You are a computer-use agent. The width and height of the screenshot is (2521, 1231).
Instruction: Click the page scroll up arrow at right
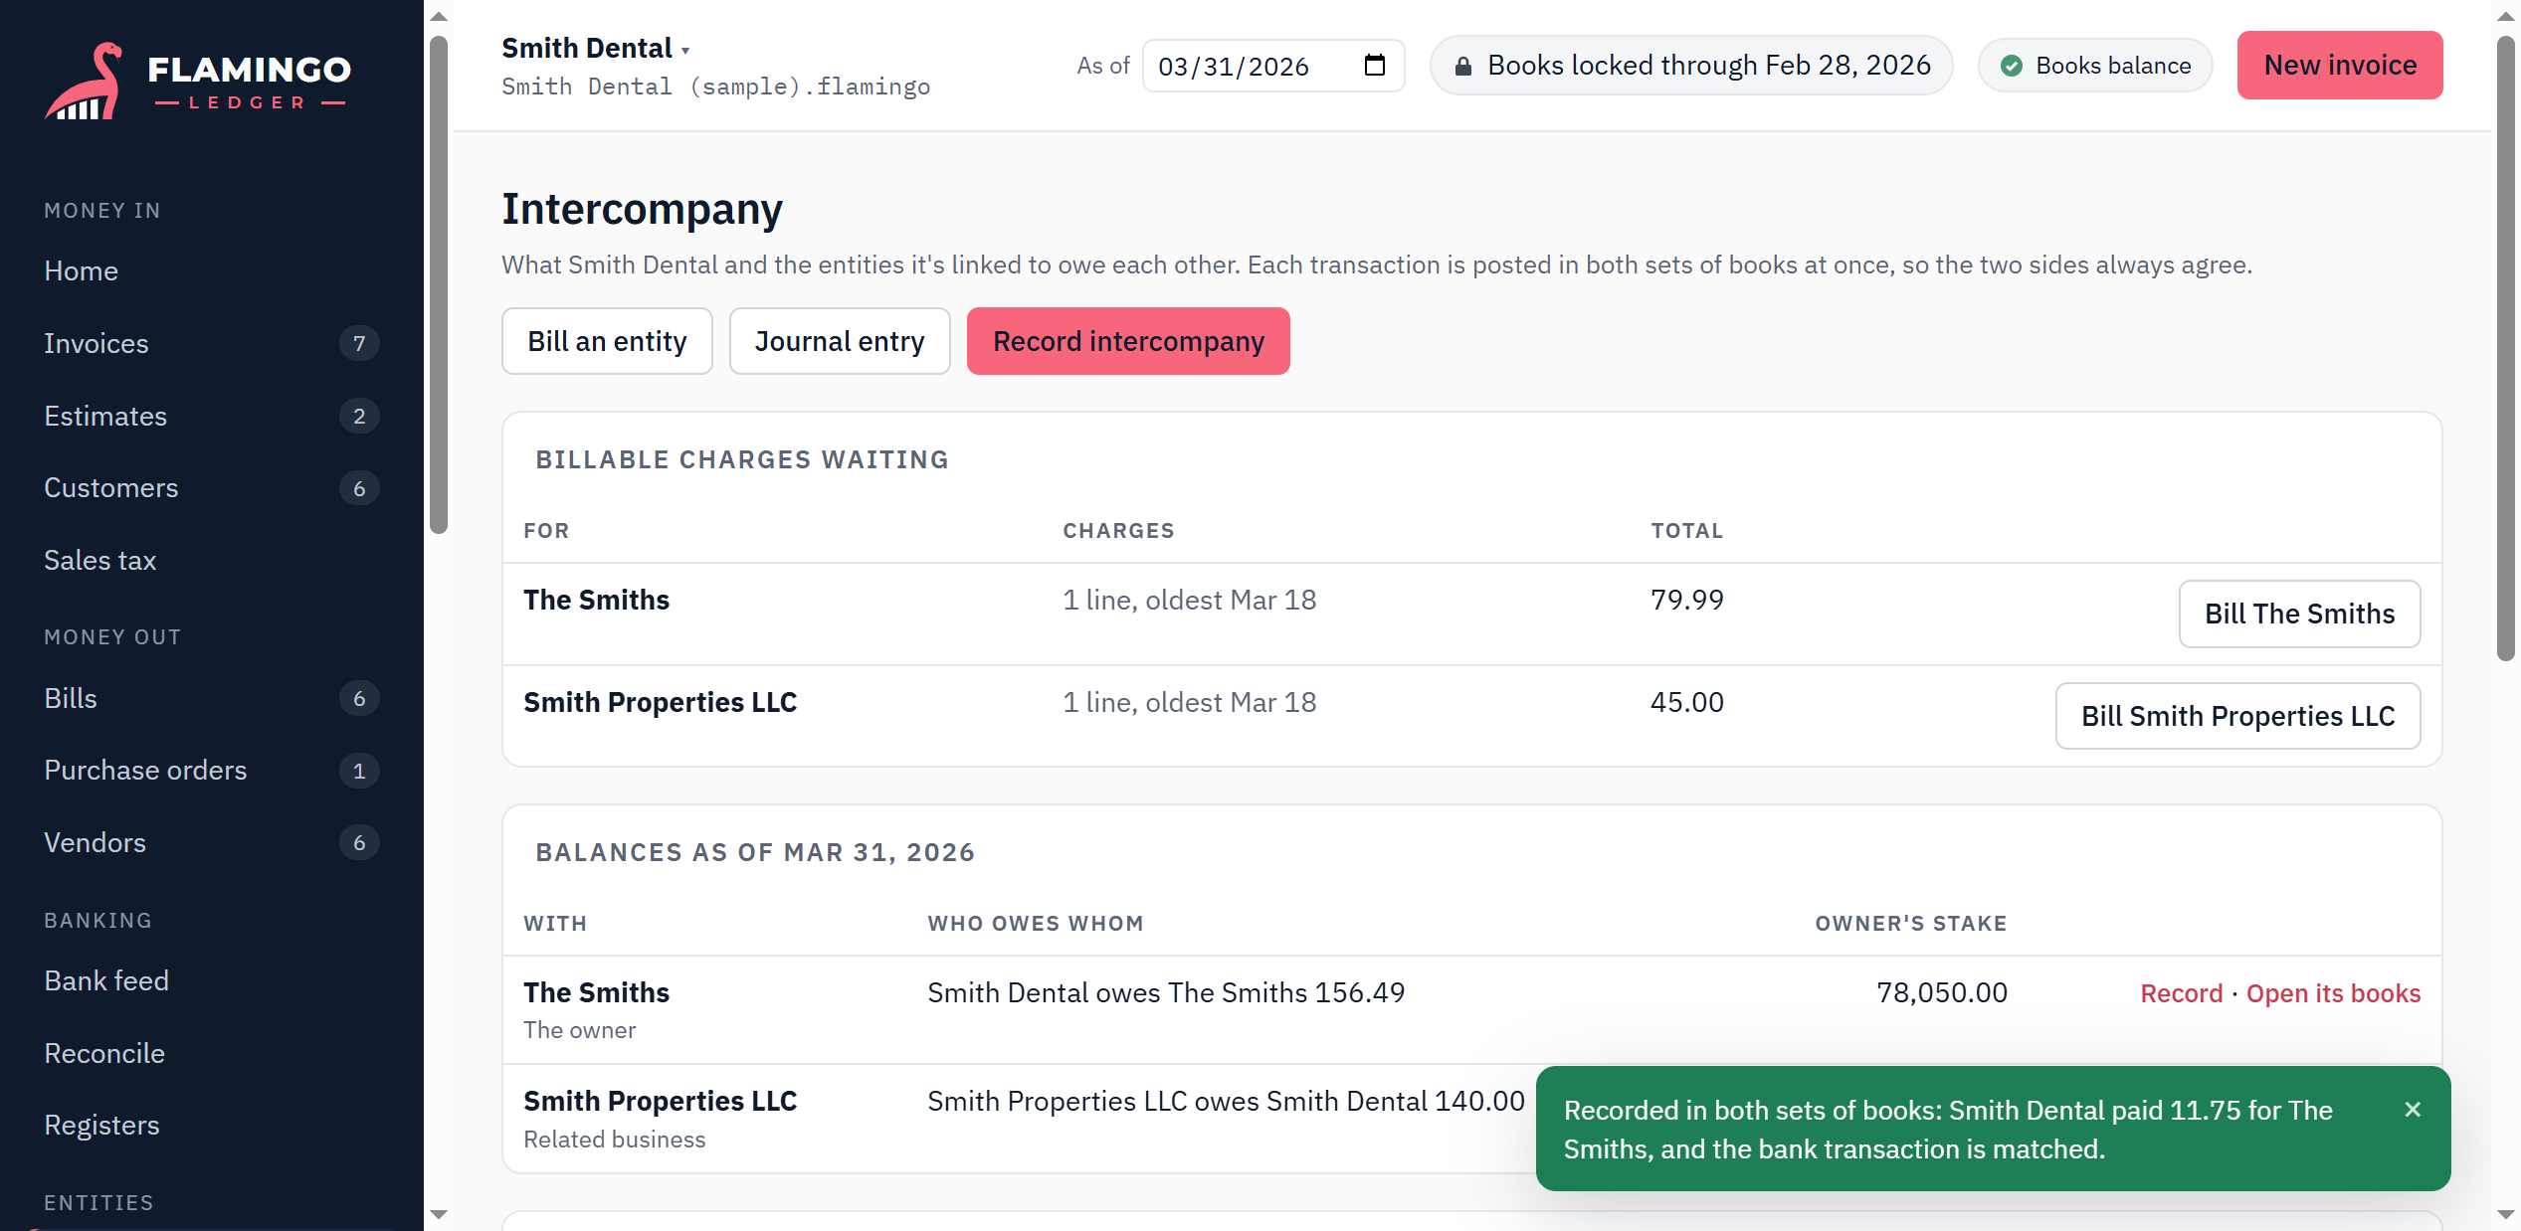coord(2506,17)
